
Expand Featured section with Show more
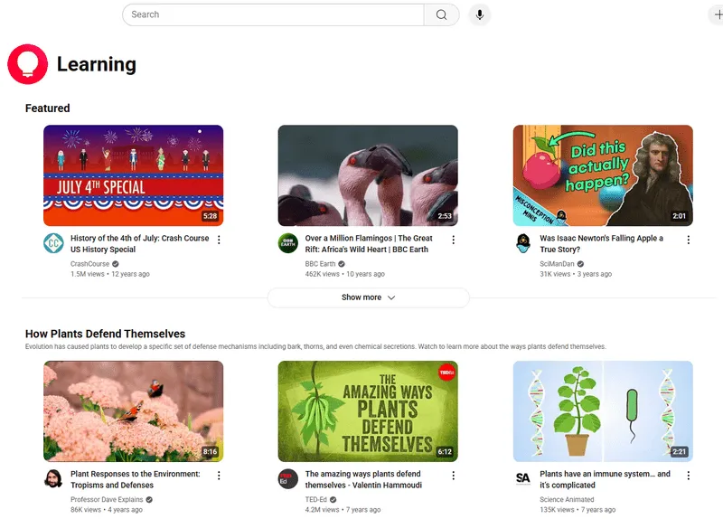pyautogui.click(x=369, y=297)
